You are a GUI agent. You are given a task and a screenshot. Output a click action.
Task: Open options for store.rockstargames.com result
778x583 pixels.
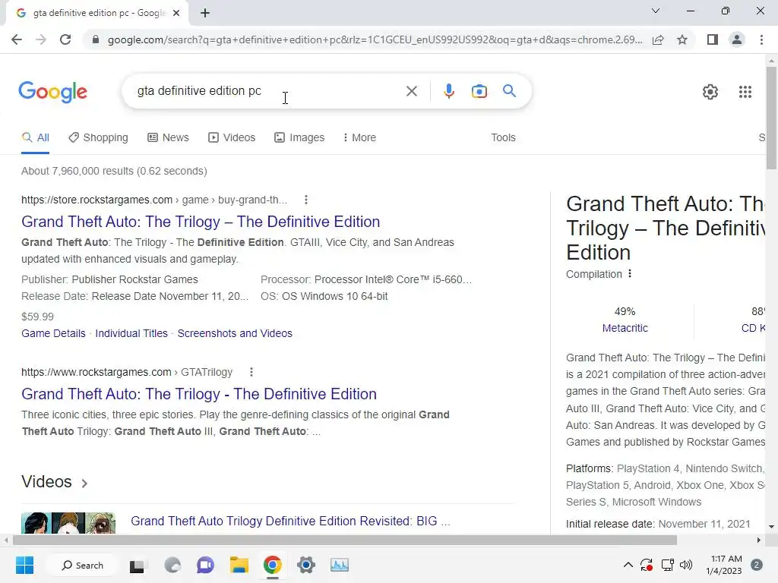point(306,200)
